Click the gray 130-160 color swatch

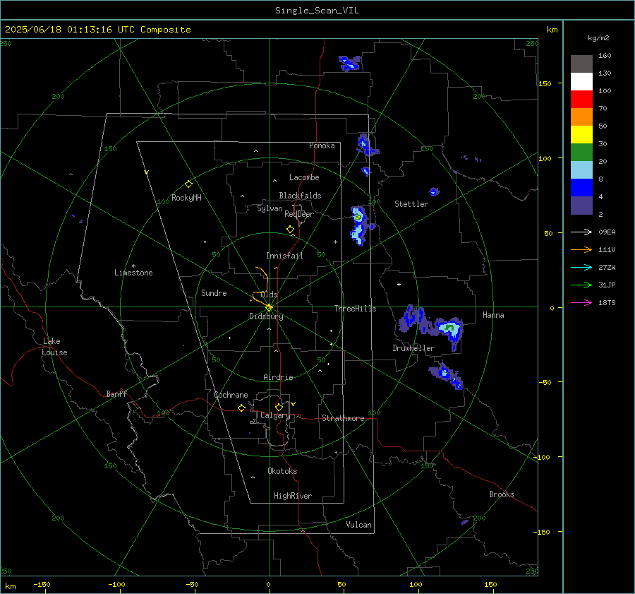[581, 64]
